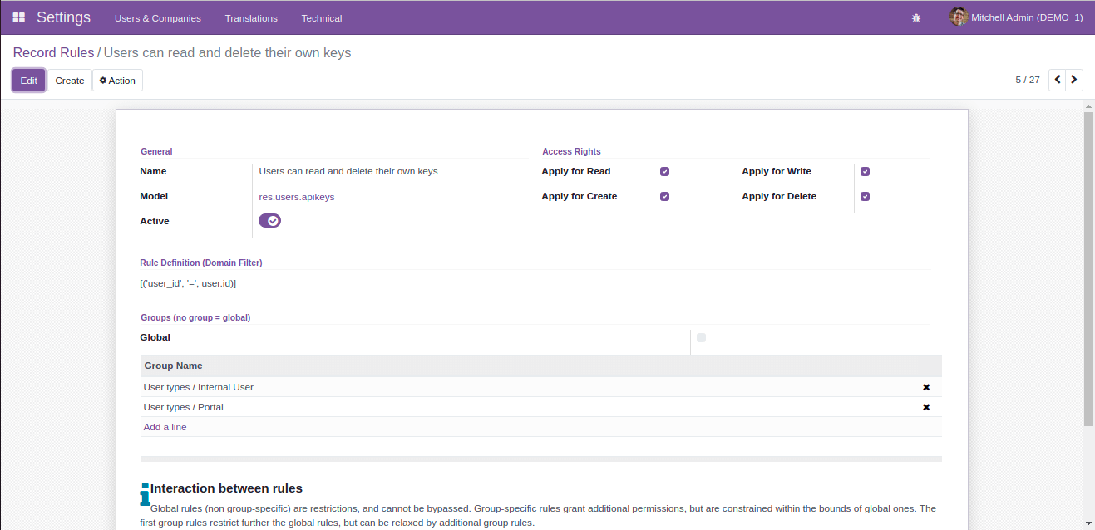Click Groups (no group = global) heading
The width and height of the screenshot is (1095, 530).
pos(195,317)
